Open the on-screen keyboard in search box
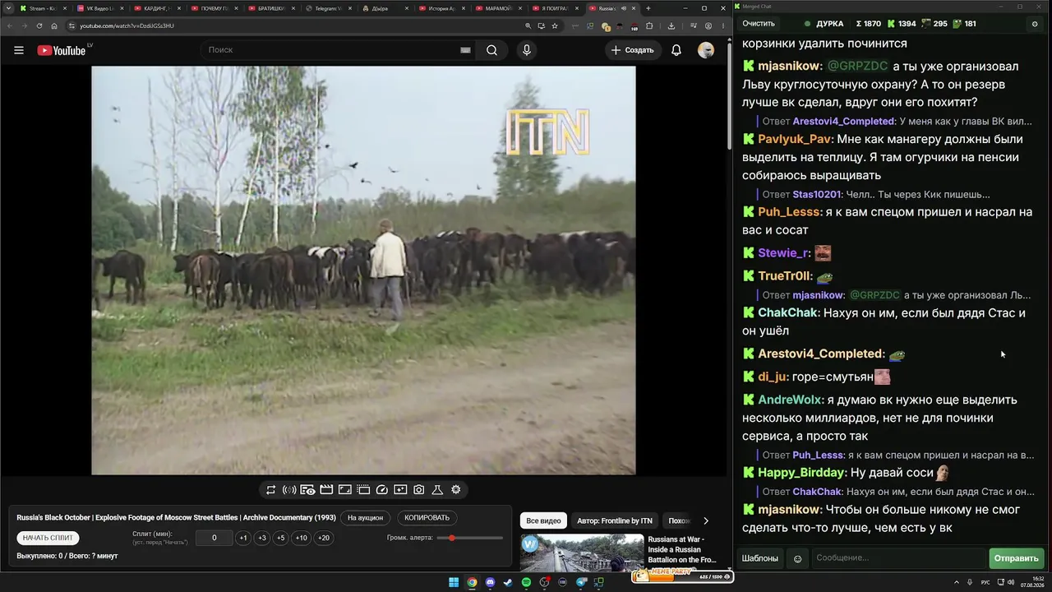Screen dimensions: 1052x592 (465, 50)
